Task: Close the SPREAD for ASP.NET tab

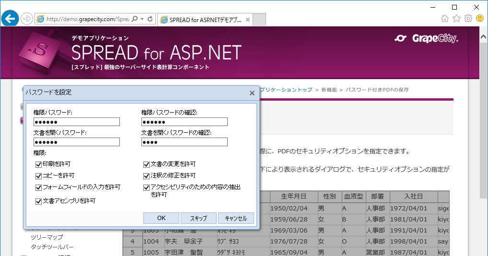Action: pyautogui.click(x=248, y=20)
